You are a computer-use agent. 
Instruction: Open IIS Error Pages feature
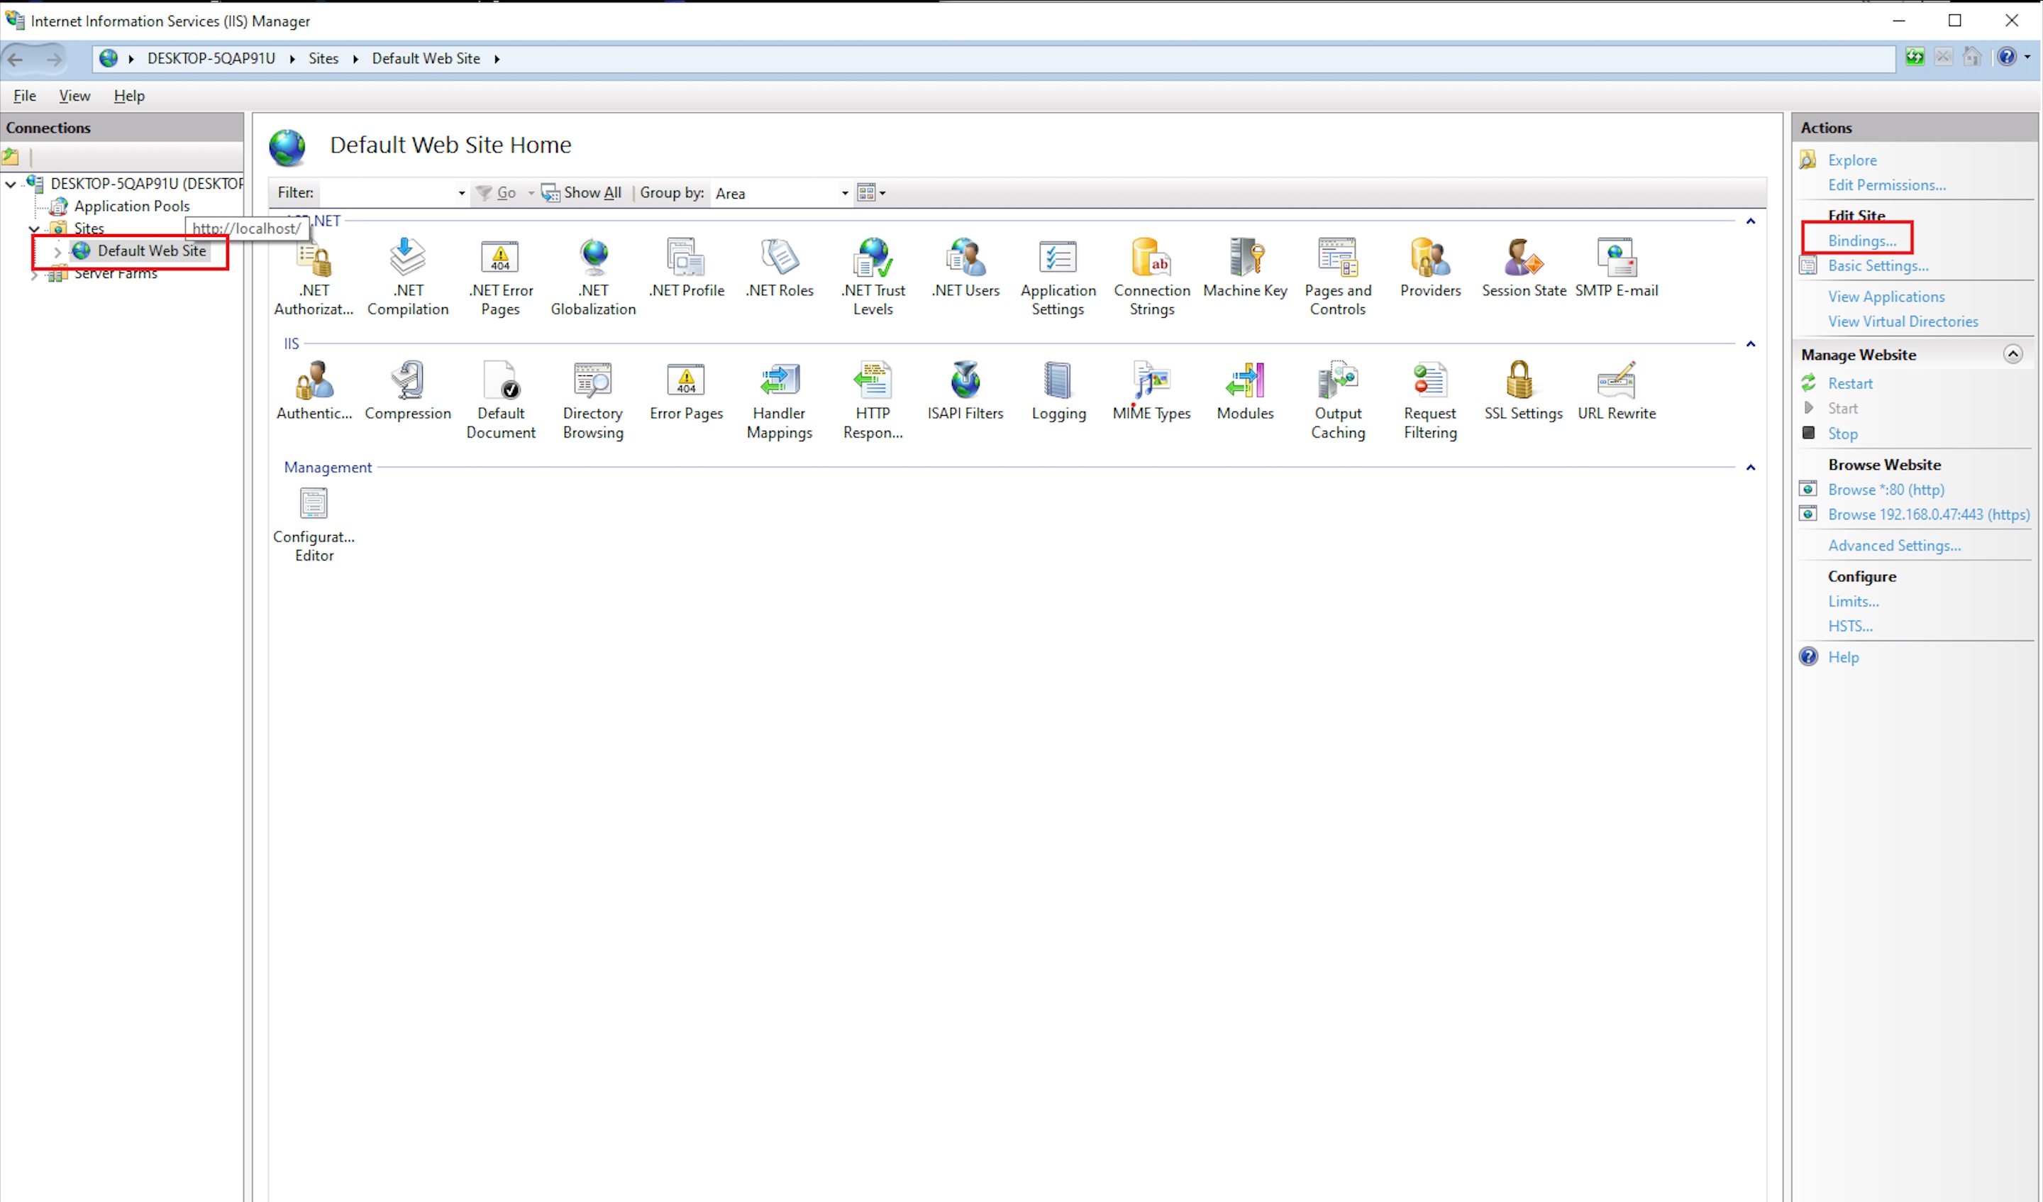coord(686,392)
